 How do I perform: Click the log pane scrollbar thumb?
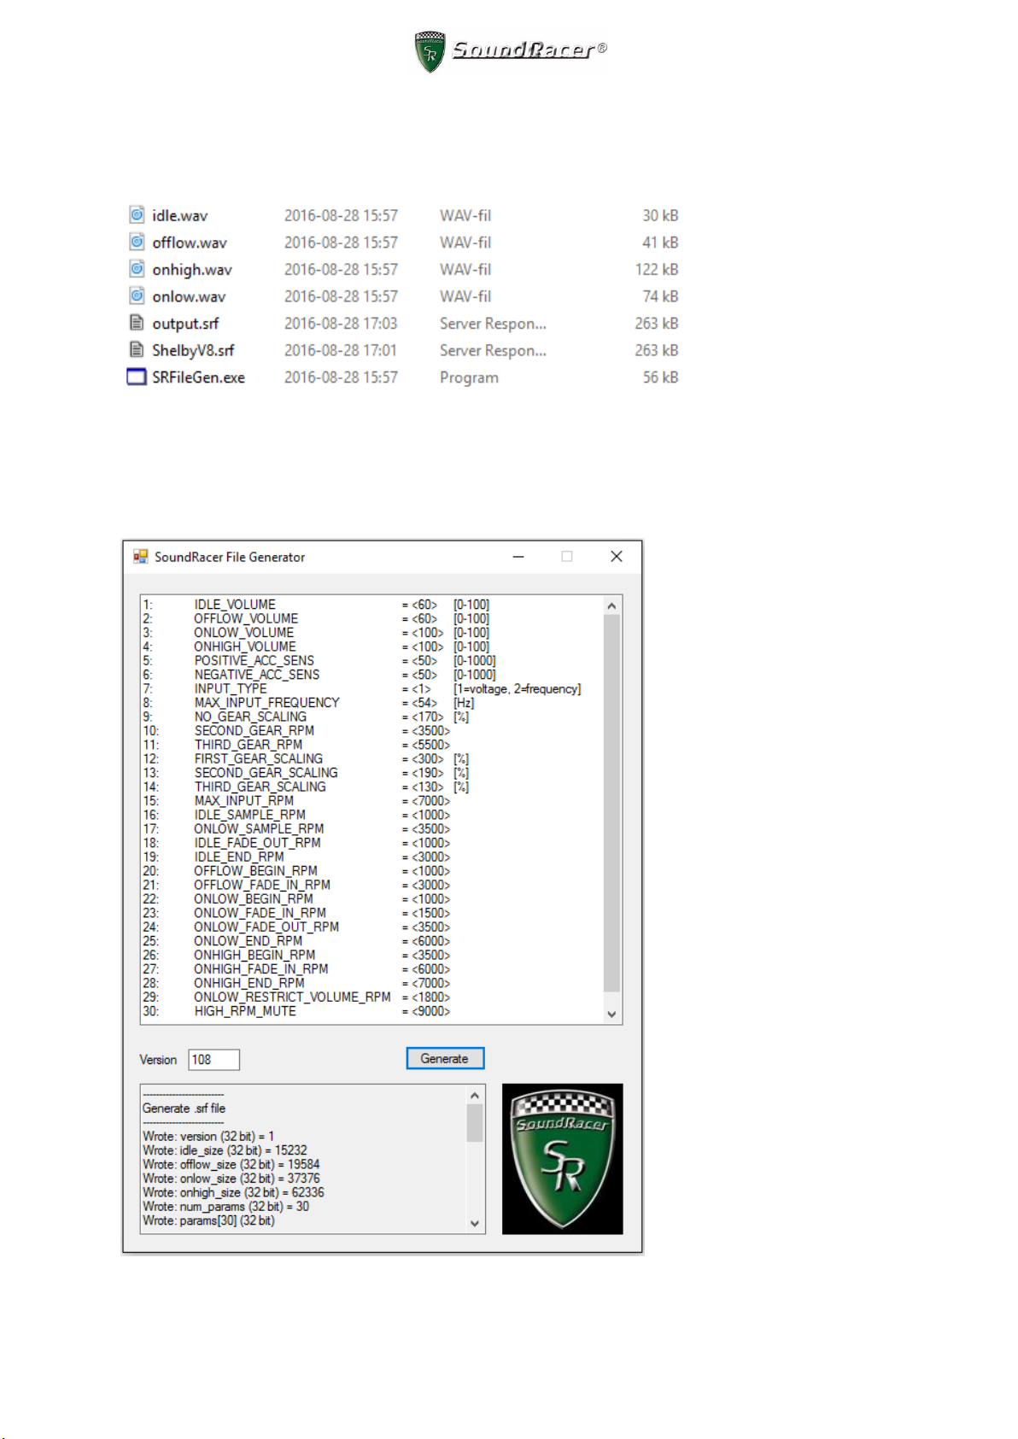475,1123
